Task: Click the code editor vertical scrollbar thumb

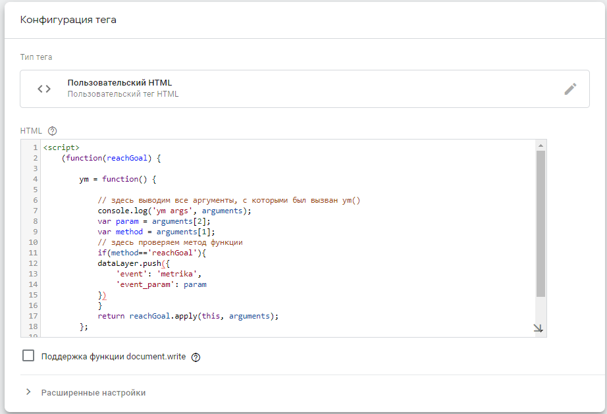Action: (541, 224)
